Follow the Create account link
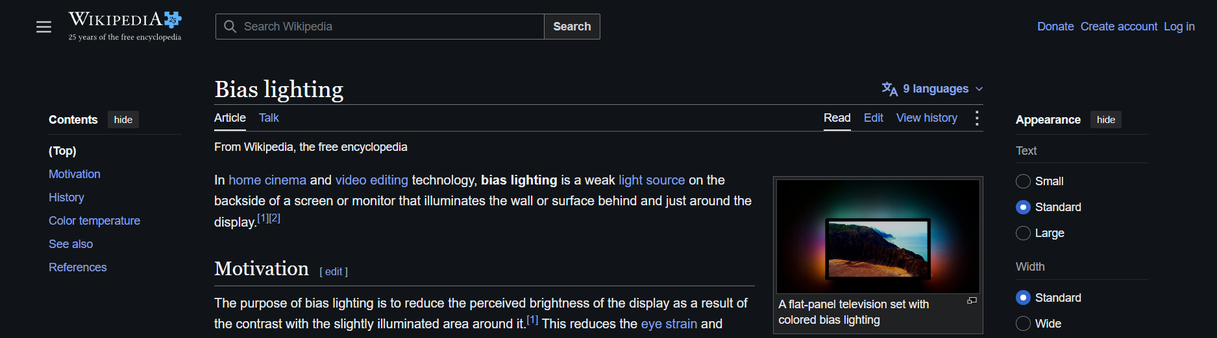This screenshot has width=1217, height=338. click(x=1118, y=27)
